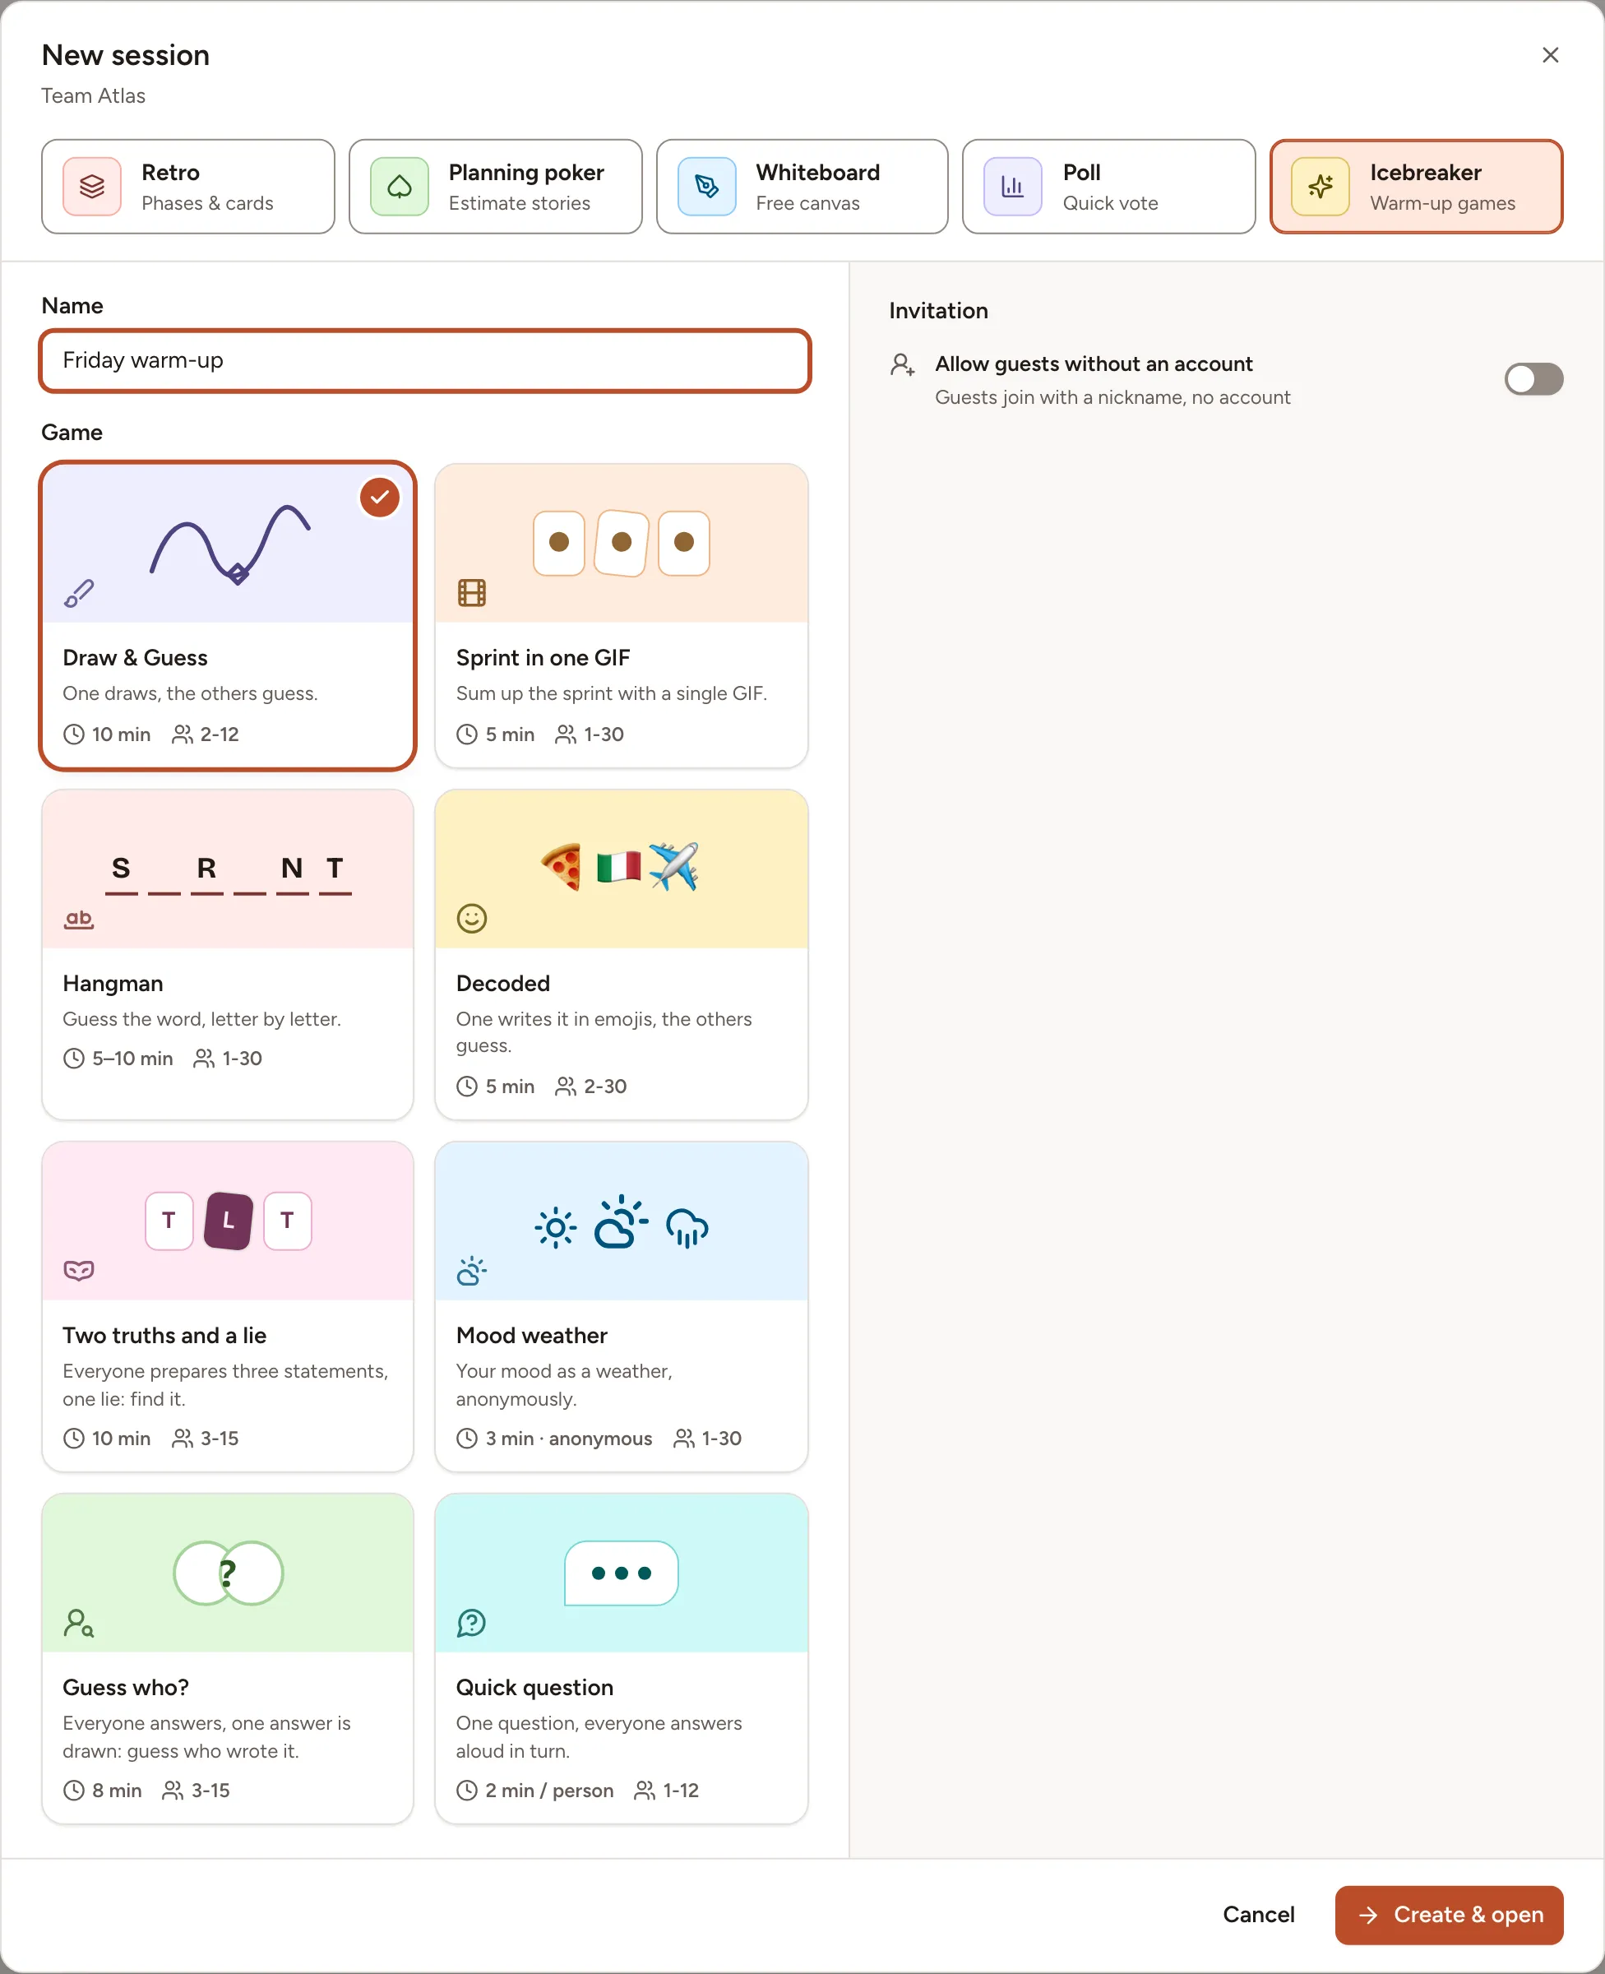Choose the Decoded emoji game
Viewport: 1605px width, 1974px height.
click(x=622, y=954)
